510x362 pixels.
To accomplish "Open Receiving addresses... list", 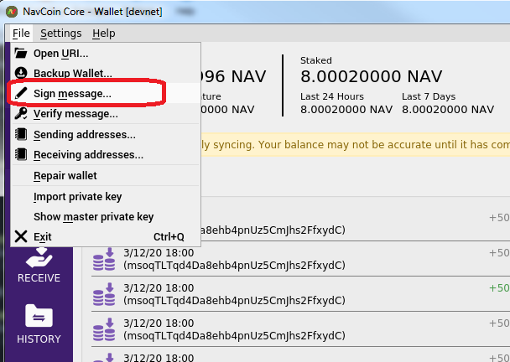I will pyautogui.click(x=106, y=155).
